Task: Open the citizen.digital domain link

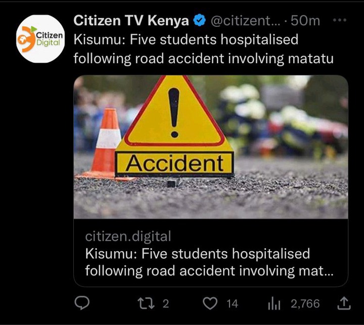Action: 128,237
